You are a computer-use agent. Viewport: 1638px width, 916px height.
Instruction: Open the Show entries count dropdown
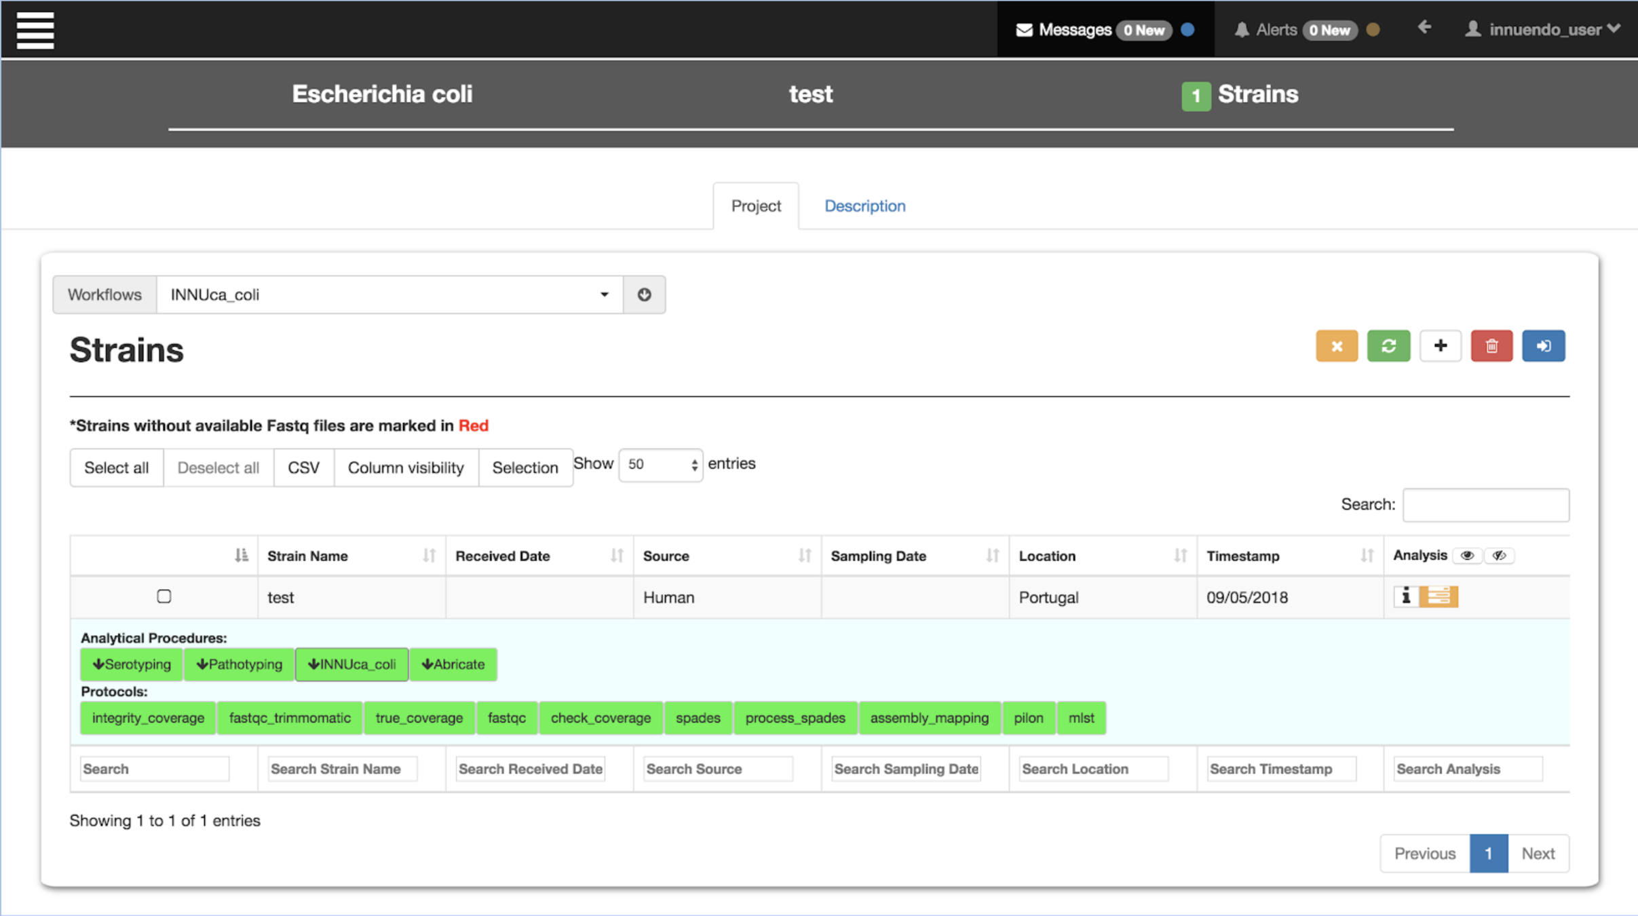(x=660, y=465)
